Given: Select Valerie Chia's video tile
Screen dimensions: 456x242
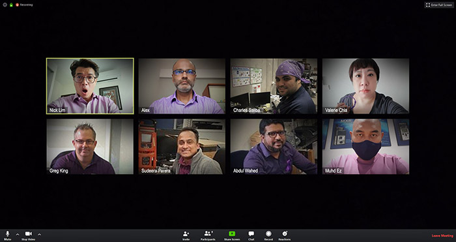Looking at the screenshot, I should click(x=365, y=86).
